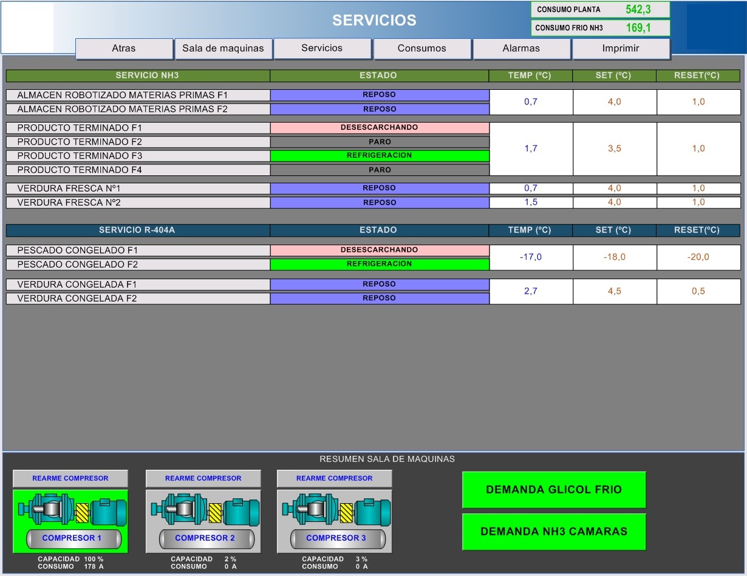Click the Compresor 2 motor icon
This screenshot has width=747, height=576.
[203, 510]
